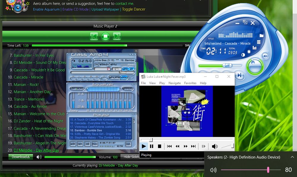Click the Glass Amp playlist add button
Image resolution: width=297 pixels, height=177 pixels.
click(73, 144)
